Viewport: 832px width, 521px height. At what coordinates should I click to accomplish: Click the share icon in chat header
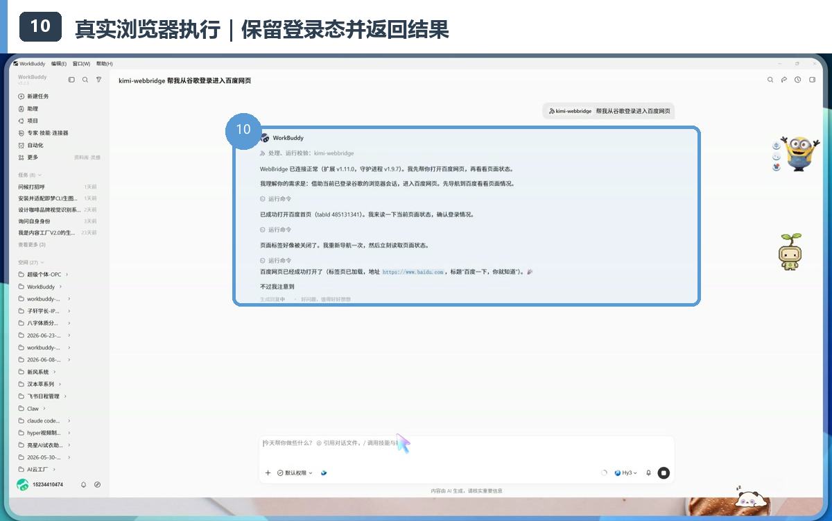tap(784, 80)
